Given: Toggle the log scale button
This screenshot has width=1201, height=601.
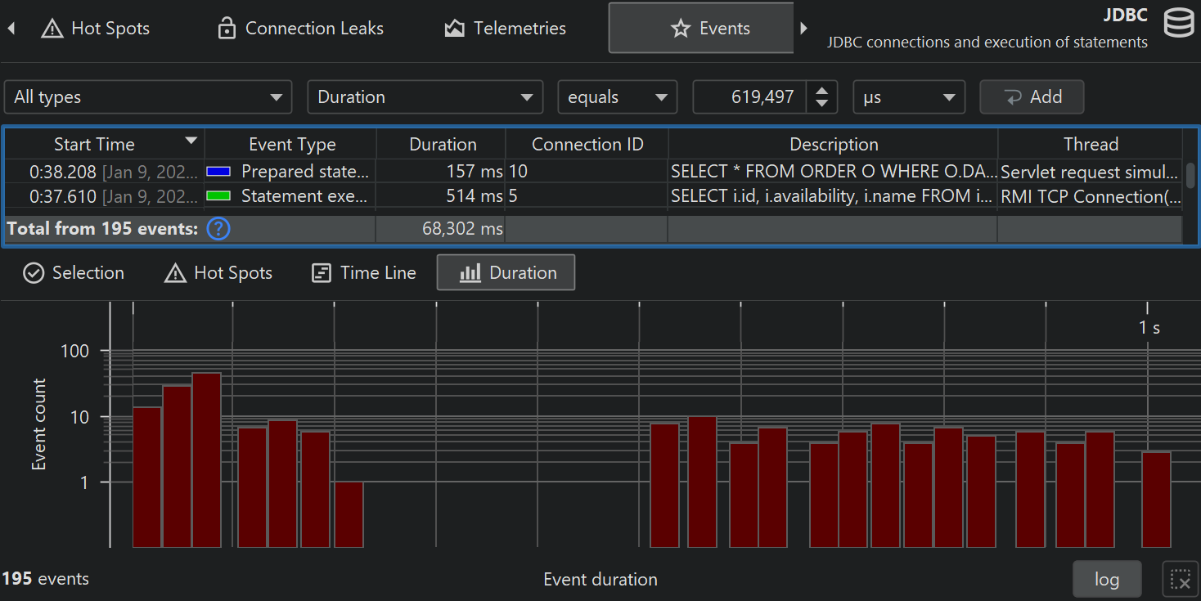Looking at the screenshot, I should 1106,580.
